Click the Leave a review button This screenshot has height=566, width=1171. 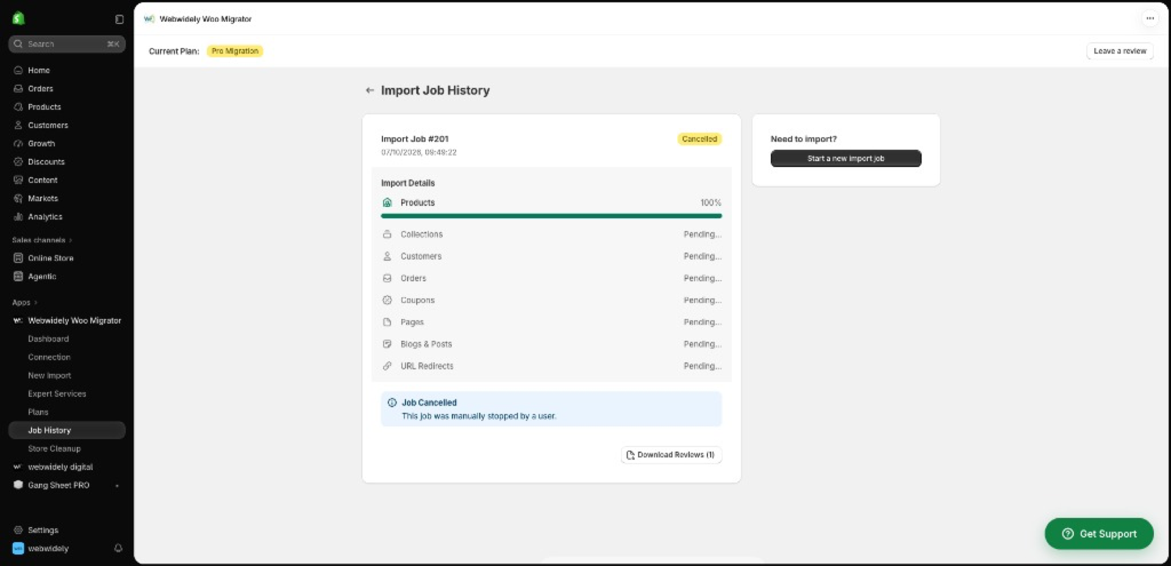[x=1120, y=51]
